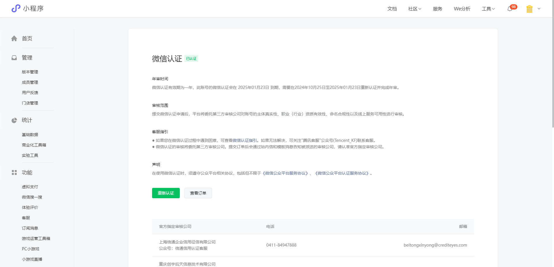
Task: Open 客服 in sidebar
Action: tap(26, 218)
